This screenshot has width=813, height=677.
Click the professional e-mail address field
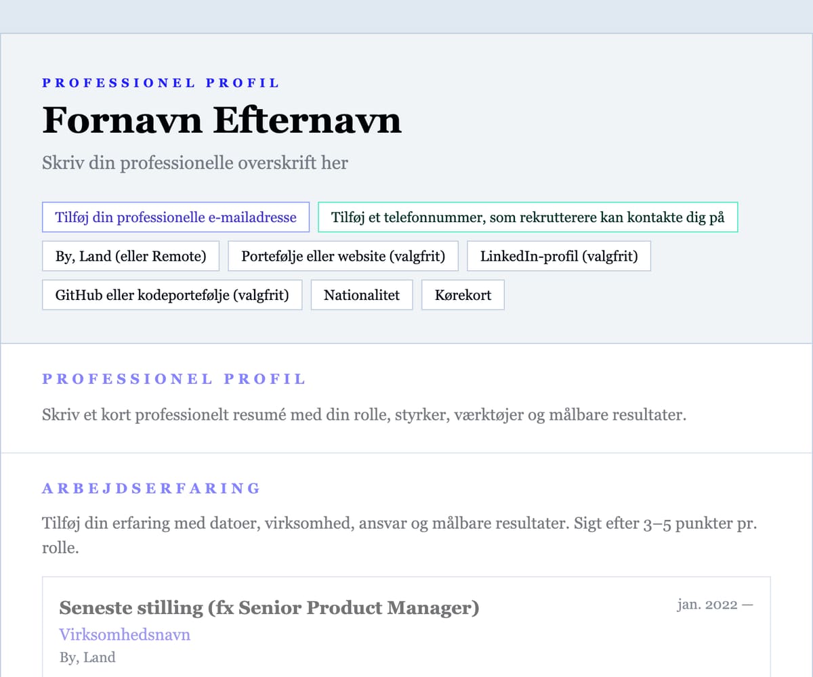[175, 217]
